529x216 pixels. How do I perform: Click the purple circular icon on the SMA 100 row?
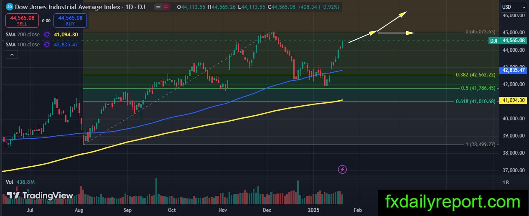click(47, 45)
